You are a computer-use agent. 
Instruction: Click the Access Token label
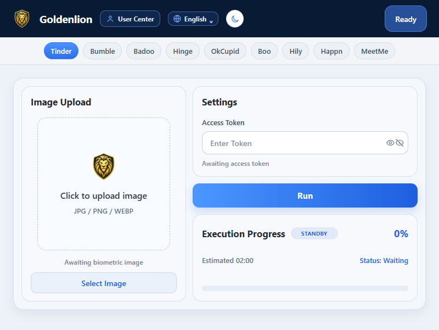coord(223,122)
